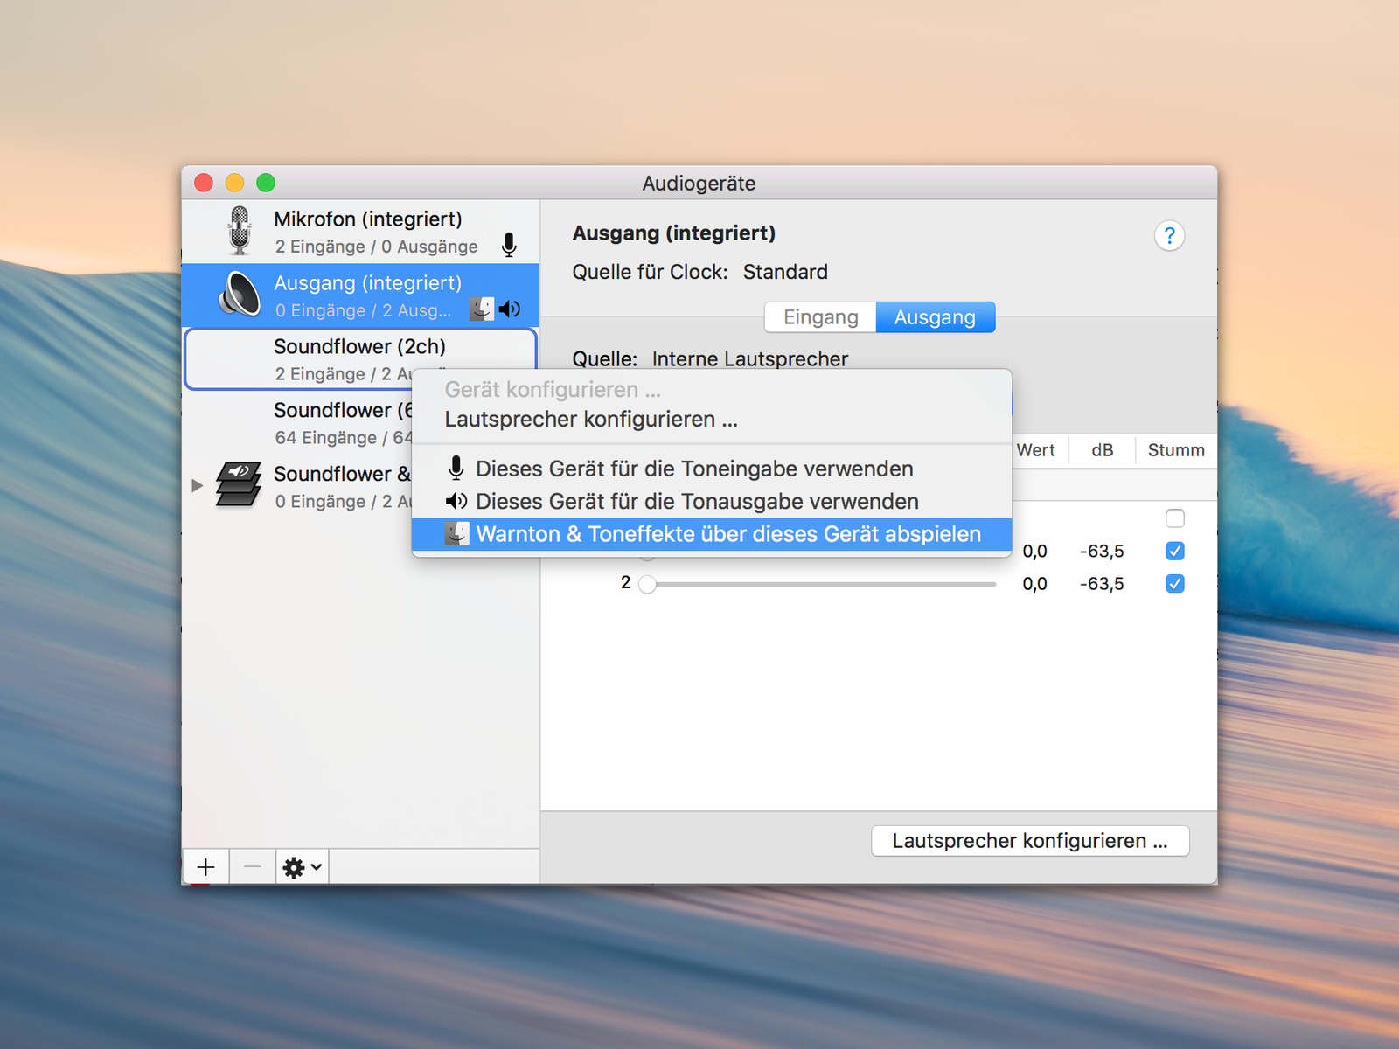
Task: Click the minus remove device button
Action: 253,866
